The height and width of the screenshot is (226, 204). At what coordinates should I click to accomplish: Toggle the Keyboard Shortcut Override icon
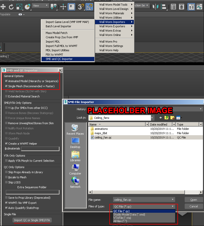71,7
